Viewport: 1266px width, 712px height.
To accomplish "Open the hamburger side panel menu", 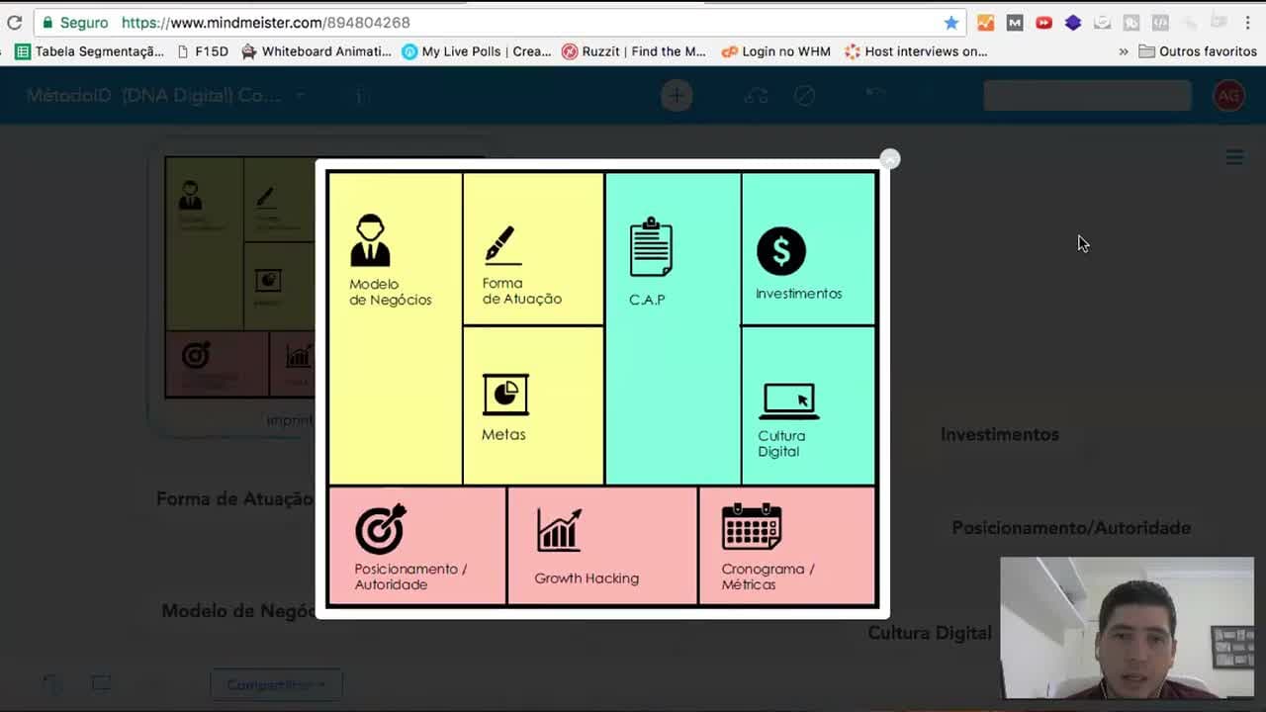I will pos(1234,157).
